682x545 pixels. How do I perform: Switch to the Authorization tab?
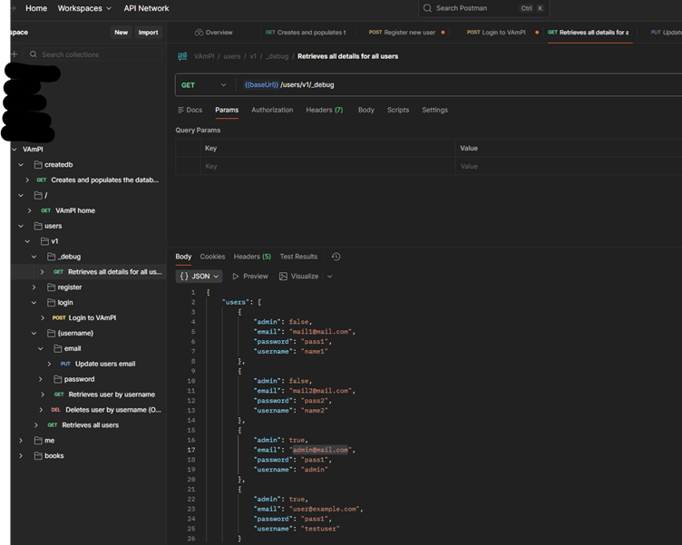272,110
